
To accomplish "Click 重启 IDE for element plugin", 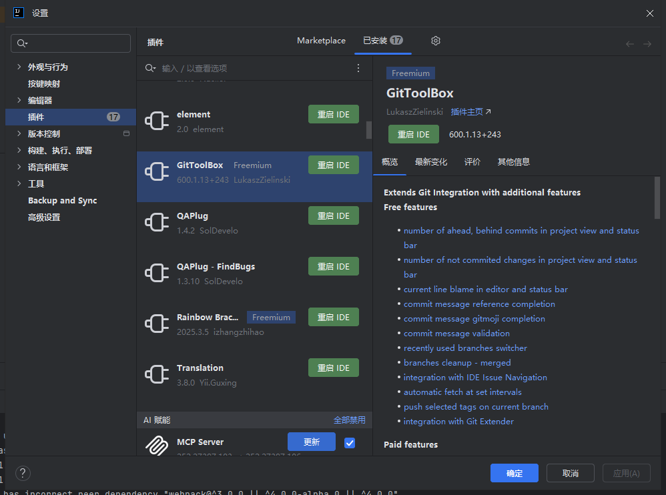I will [x=334, y=114].
